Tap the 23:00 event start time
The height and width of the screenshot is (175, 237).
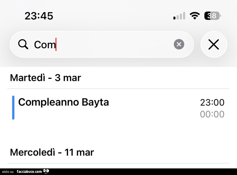click(x=212, y=102)
